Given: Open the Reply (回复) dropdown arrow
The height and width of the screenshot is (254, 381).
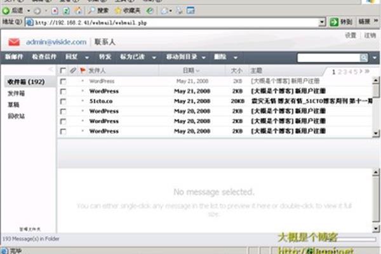Looking at the screenshot, I should 87,58.
